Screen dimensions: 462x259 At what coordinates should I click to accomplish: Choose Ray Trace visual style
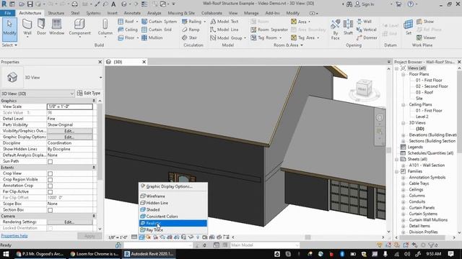[173, 230]
